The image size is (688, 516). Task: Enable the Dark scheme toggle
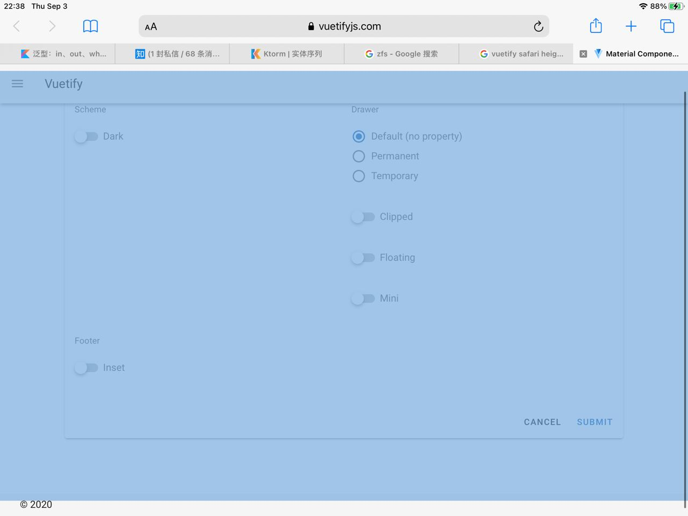pyautogui.click(x=86, y=137)
